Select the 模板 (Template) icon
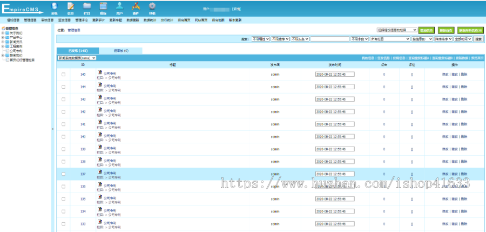 pyautogui.click(x=103, y=7)
